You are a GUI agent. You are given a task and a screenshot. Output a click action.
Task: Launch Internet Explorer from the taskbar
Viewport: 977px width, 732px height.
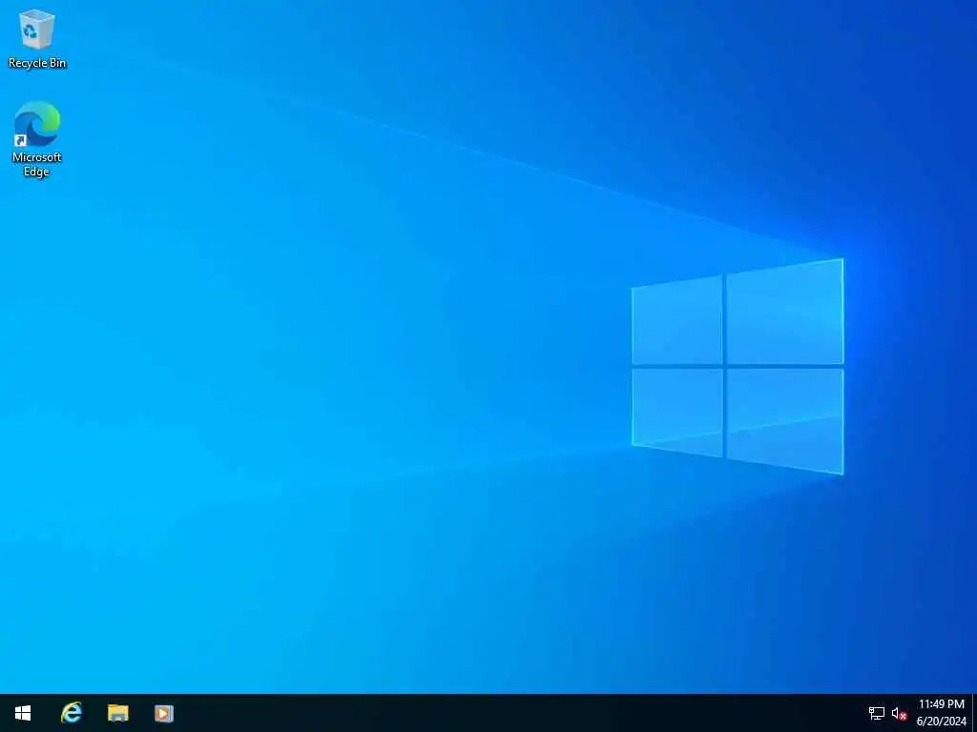71,713
